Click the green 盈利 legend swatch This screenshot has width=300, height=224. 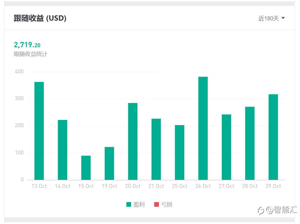(x=129, y=205)
